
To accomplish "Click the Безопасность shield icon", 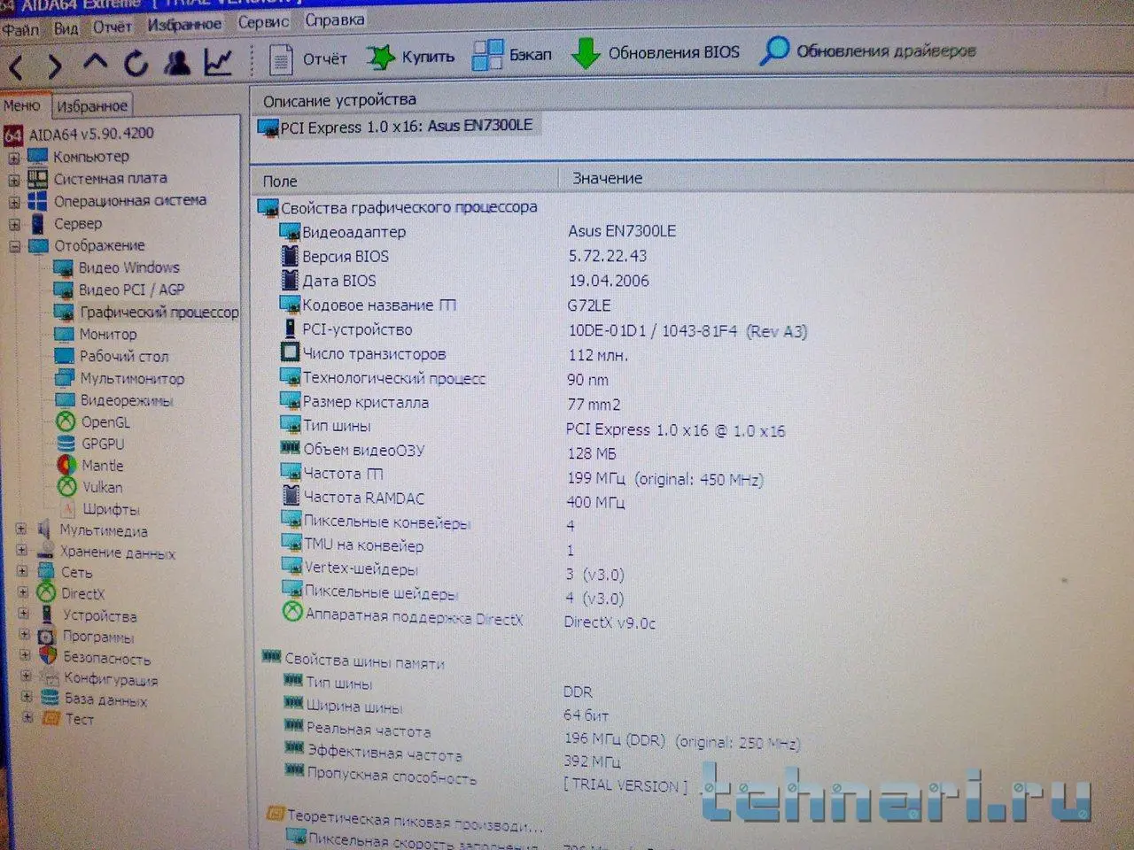I will [49, 657].
